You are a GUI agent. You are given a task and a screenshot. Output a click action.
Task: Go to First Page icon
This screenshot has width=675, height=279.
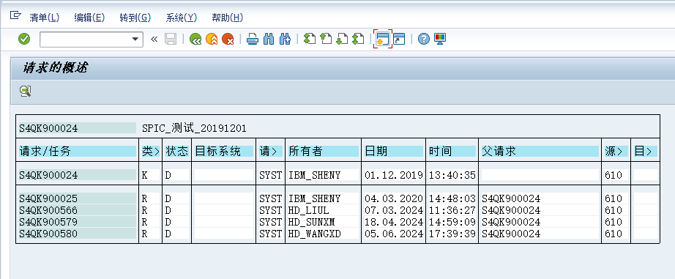[310, 40]
